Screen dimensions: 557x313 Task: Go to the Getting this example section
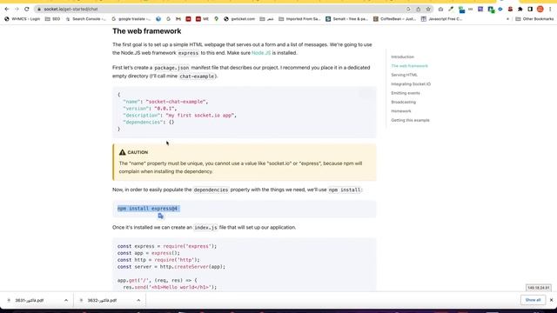[x=410, y=120]
